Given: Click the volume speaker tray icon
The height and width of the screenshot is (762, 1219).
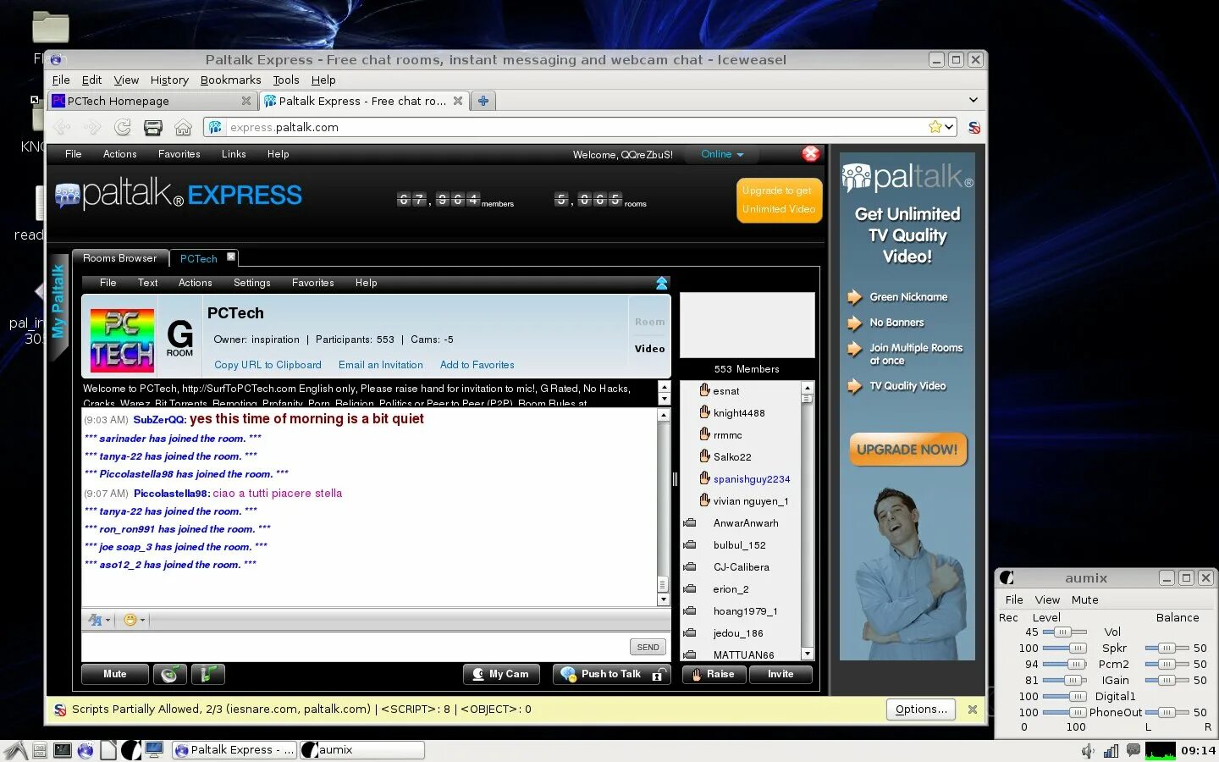Looking at the screenshot, I should [x=1088, y=750].
